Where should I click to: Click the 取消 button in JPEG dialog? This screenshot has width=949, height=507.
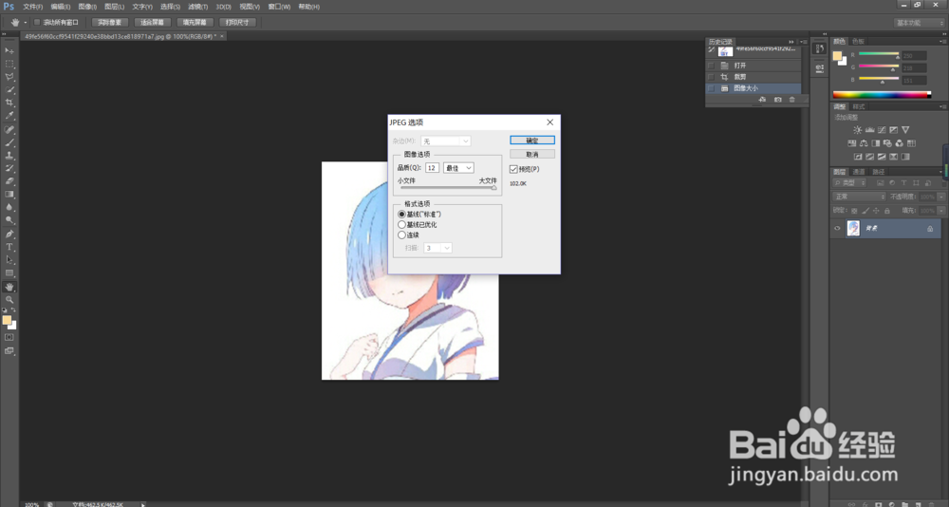(x=532, y=155)
